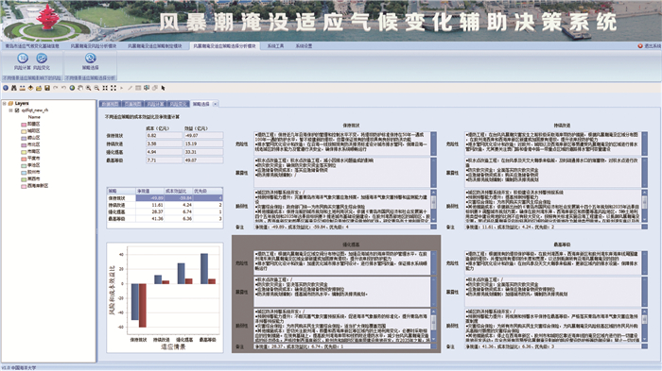Open the 风险变化 ribbon icon
Image resolution: width=662 pixels, height=371 pixels.
42,59
